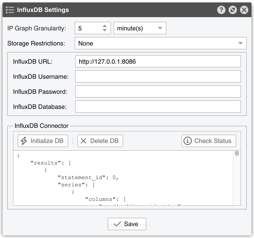Click the pop-out window icon

tap(233, 10)
